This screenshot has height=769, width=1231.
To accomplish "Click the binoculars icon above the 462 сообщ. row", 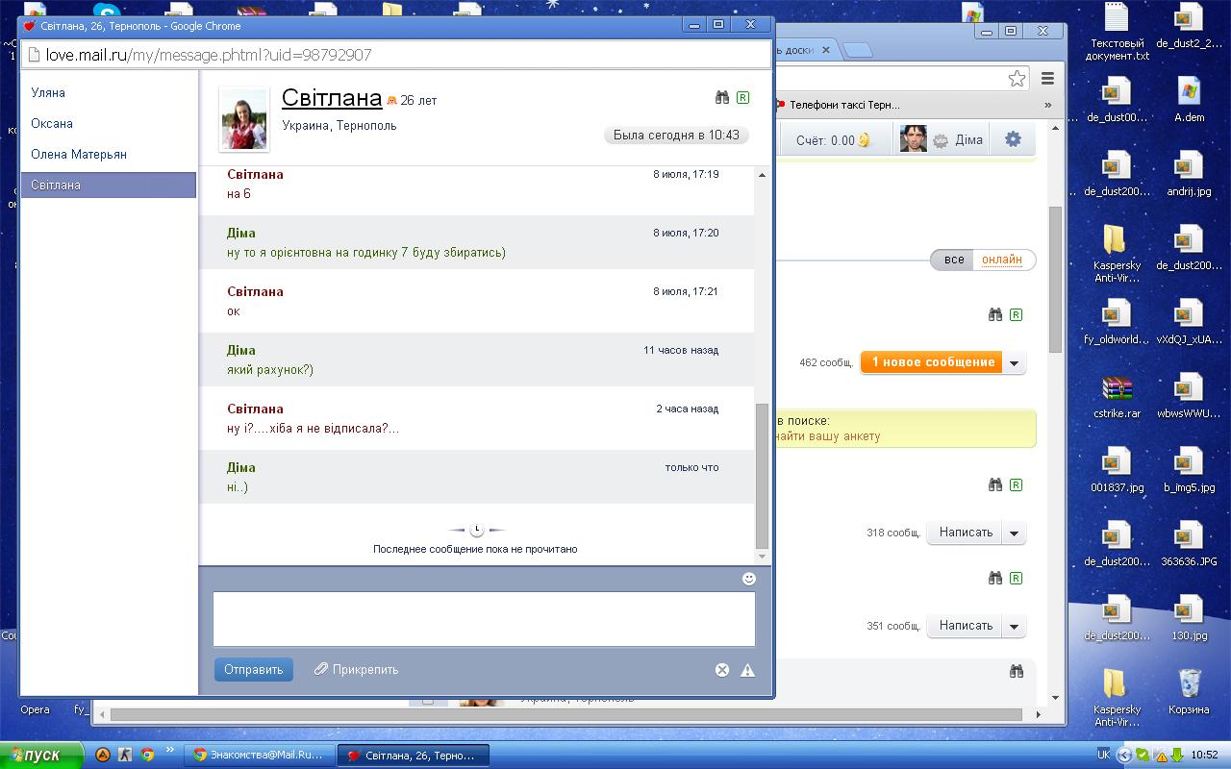I will 995,314.
